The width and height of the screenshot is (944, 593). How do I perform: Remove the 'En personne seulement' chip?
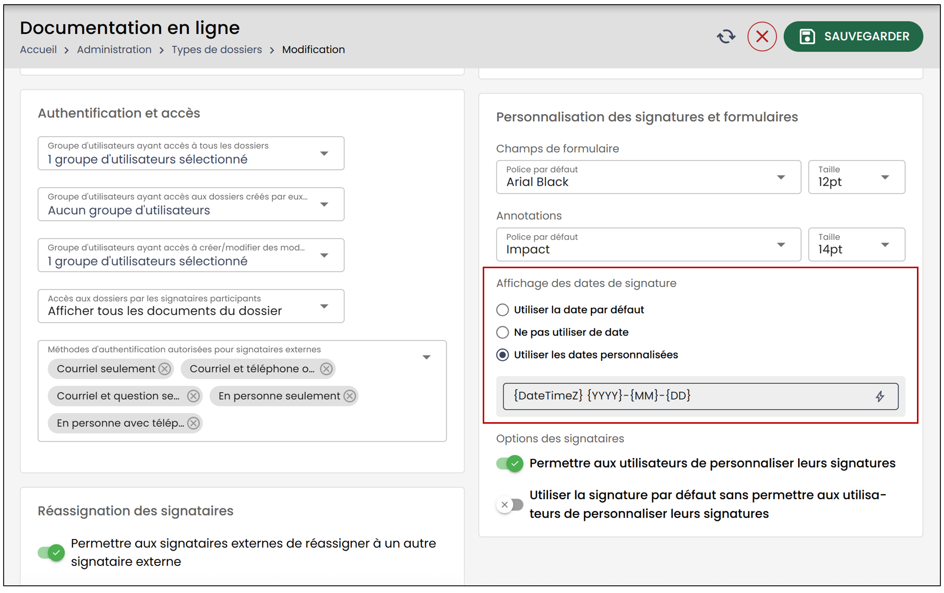350,396
